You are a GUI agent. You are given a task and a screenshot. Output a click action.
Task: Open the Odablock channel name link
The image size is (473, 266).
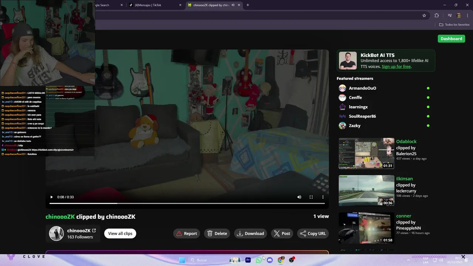(x=406, y=141)
